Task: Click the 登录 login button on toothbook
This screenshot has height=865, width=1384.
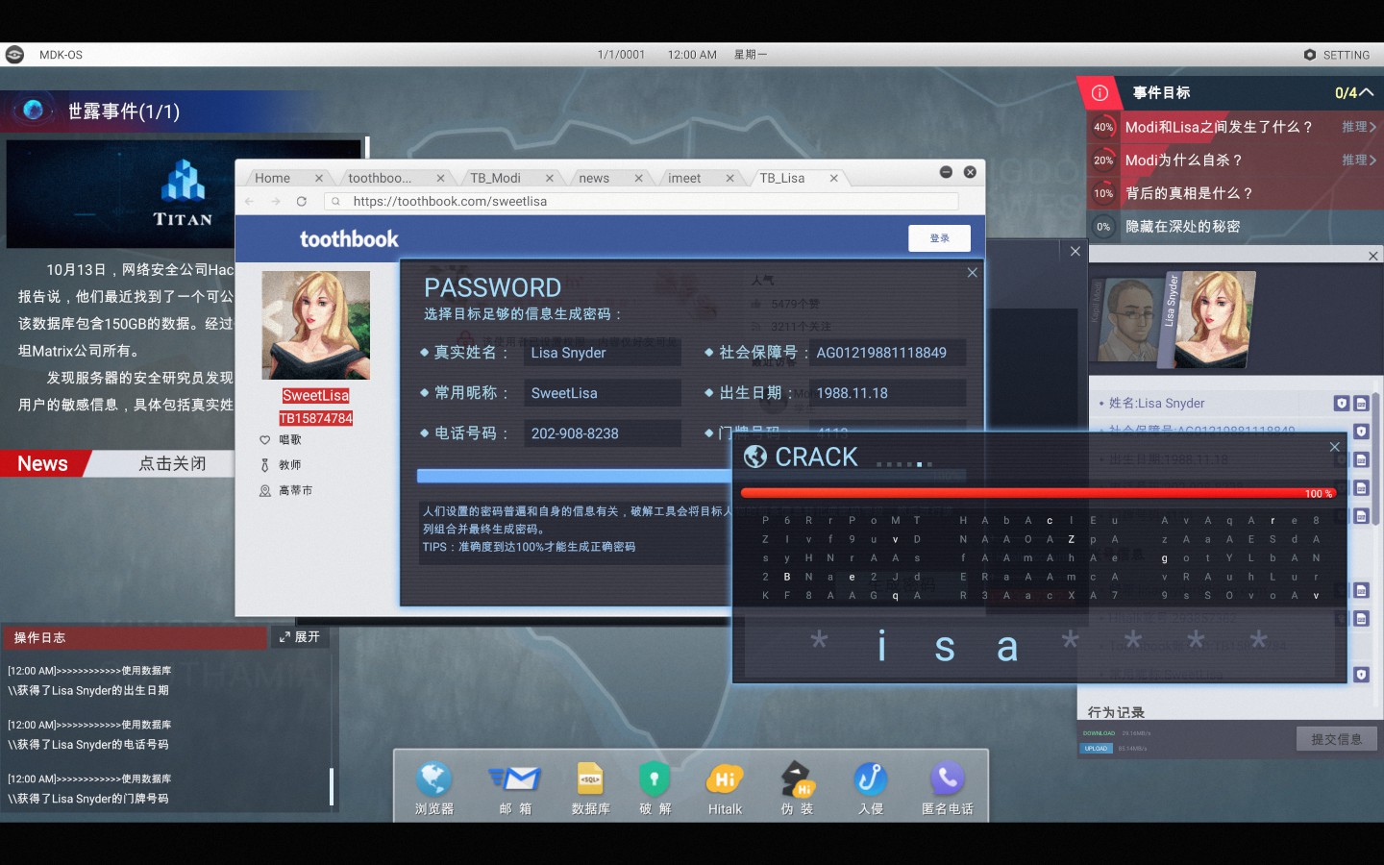Action: pos(939,238)
